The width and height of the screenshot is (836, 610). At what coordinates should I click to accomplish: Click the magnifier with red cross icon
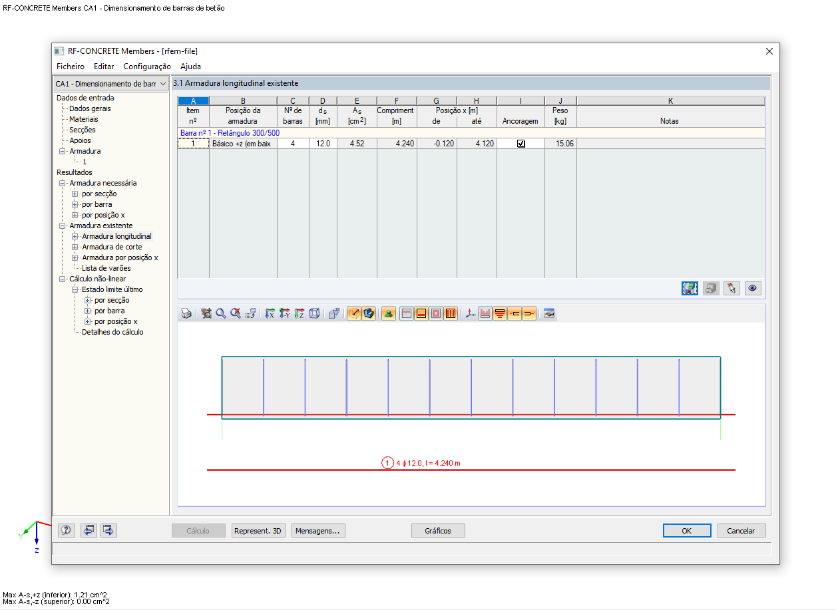235,313
